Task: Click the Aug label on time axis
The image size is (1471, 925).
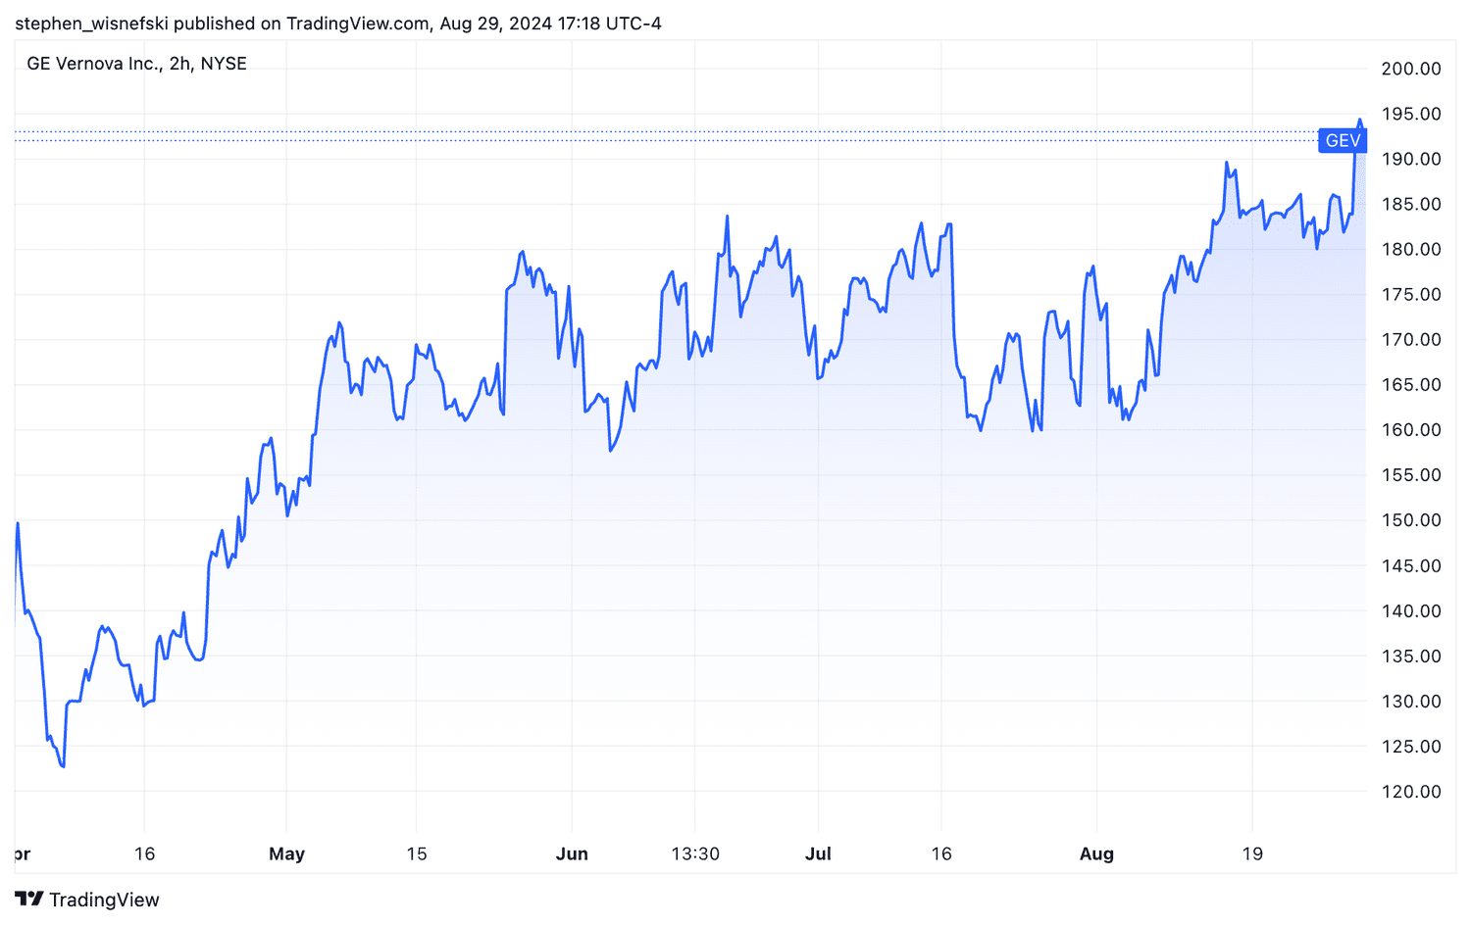Action: (x=1096, y=854)
